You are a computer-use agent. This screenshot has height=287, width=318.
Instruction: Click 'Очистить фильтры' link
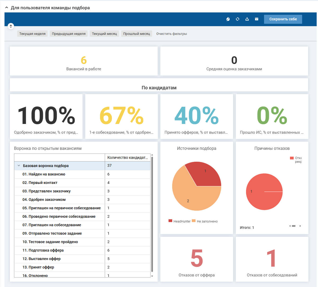[x=171, y=34]
